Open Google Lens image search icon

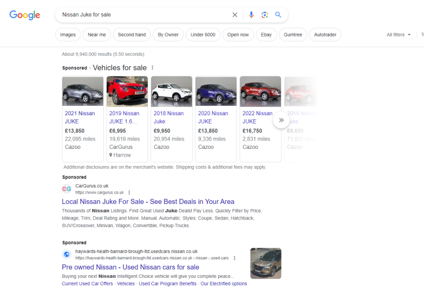(265, 15)
